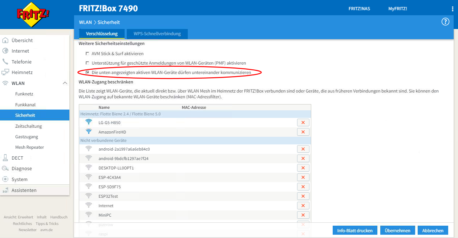
Task: Click wifi signal icon of LG-G5-H850
Action: click(89, 122)
